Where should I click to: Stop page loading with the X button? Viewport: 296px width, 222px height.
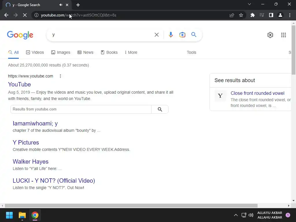(x=25, y=15)
